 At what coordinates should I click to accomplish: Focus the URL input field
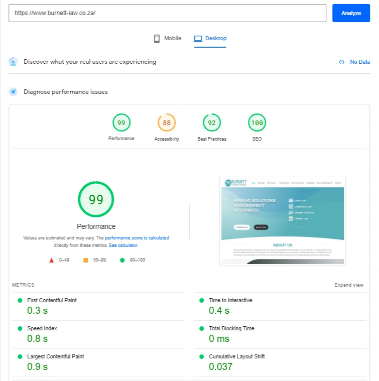(x=167, y=13)
